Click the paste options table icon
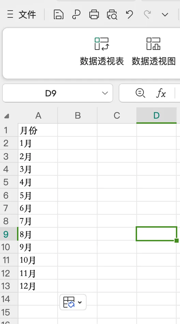 [69, 302]
